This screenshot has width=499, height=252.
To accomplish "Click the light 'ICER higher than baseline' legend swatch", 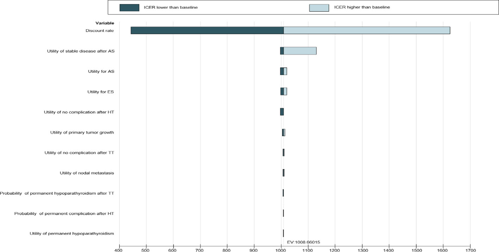I will (319, 8).
